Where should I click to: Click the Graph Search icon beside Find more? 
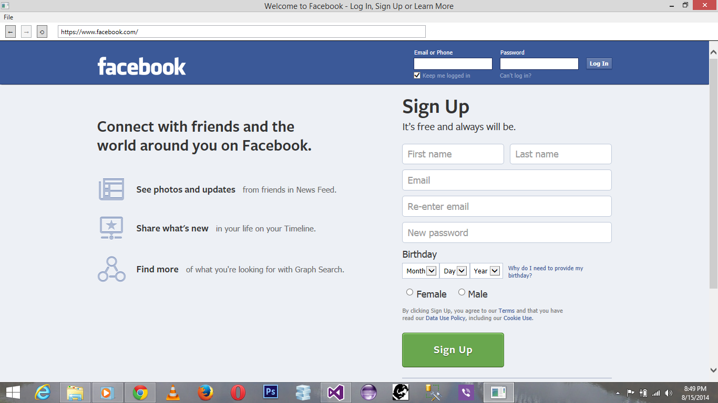(x=111, y=269)
